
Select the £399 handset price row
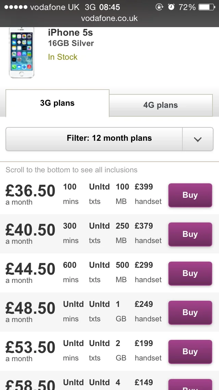109,195
